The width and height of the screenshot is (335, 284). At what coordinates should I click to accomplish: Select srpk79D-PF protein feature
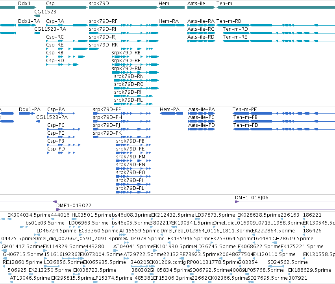[122, 113]
